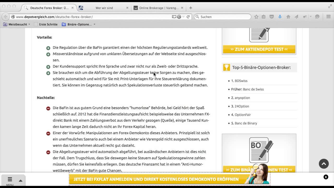Screen dimensions: 334x188
Task: Close the FXFlat banner with x
Action: (326, 177)
